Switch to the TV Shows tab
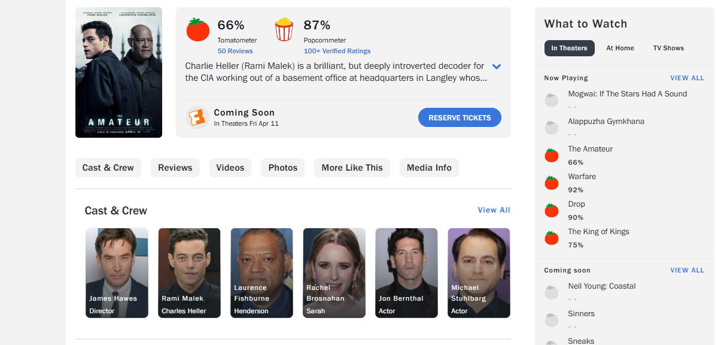 (x=668, y=48)
